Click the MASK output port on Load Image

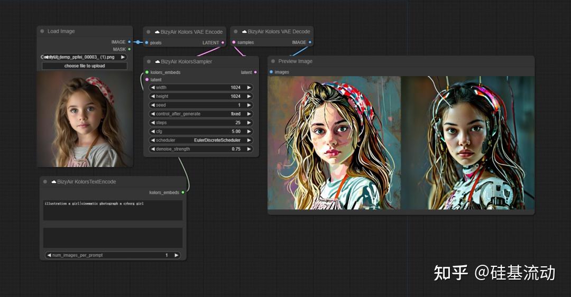[x=130, y=49]
